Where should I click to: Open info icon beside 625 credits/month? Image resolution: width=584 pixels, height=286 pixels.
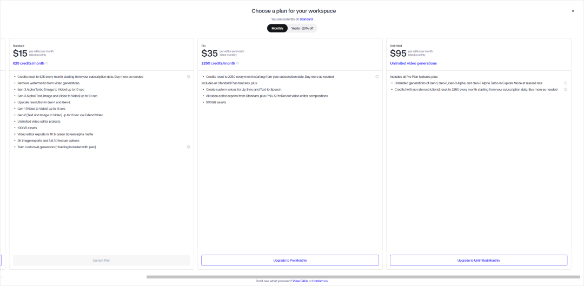pyautogui.click(x=47, y=63)
